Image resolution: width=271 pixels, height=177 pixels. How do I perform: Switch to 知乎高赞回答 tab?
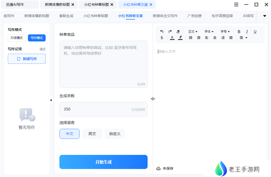222,16
